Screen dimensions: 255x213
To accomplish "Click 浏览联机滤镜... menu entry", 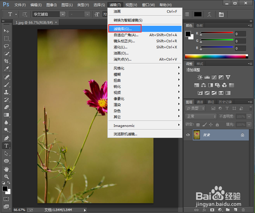I will pyautogui.click(x=145, y=134).
